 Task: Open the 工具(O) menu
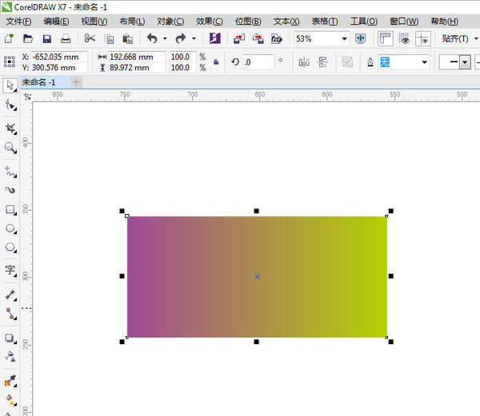point(364,22)
